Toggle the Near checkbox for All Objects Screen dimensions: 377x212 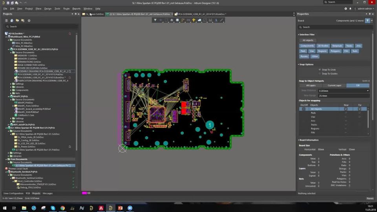[x=346, y=109]
